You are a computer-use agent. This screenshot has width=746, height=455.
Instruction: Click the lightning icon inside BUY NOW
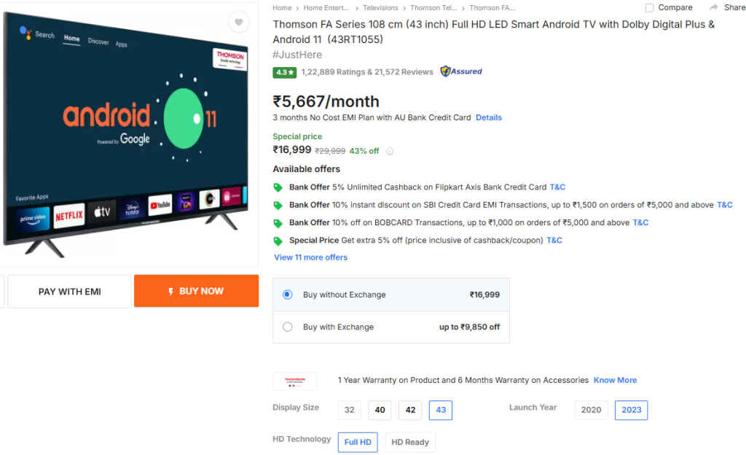[173, 290]
